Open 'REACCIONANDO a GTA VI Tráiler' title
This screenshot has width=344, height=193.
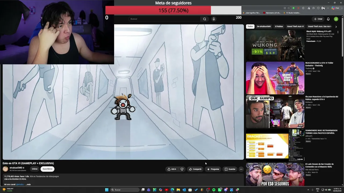click(x=319, y=64)
